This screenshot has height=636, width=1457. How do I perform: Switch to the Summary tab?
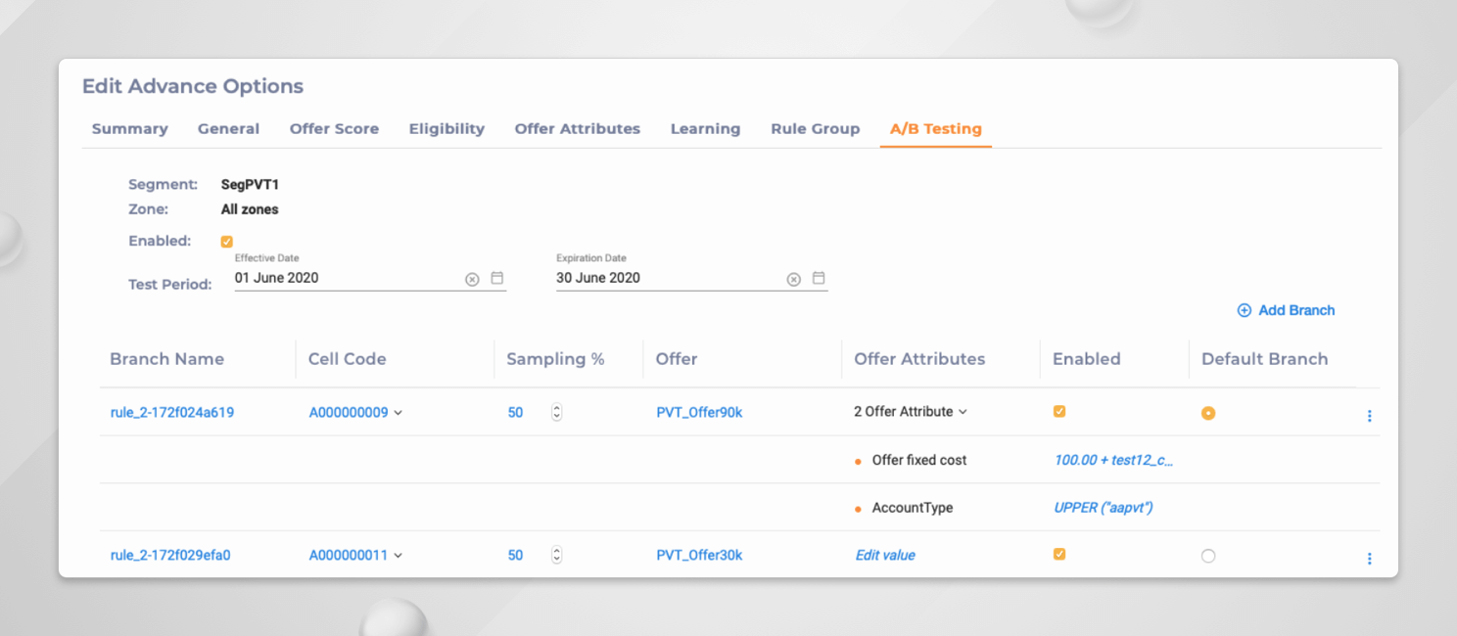[x=130, y=129]
